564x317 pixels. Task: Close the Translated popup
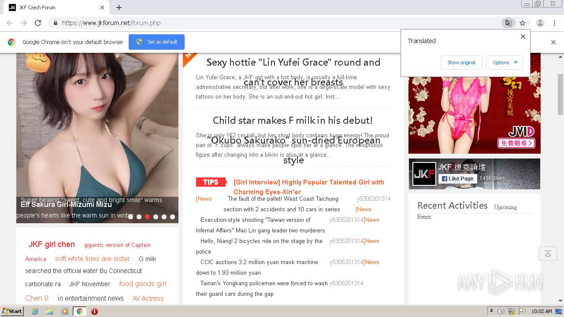pyautogui.click(x=523, y=37)
